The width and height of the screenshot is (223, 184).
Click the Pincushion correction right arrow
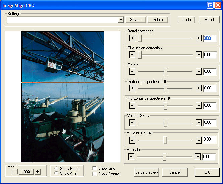pos(199,54)
